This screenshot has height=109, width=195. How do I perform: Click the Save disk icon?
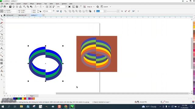pyautogui.click(x=10, y=7)
